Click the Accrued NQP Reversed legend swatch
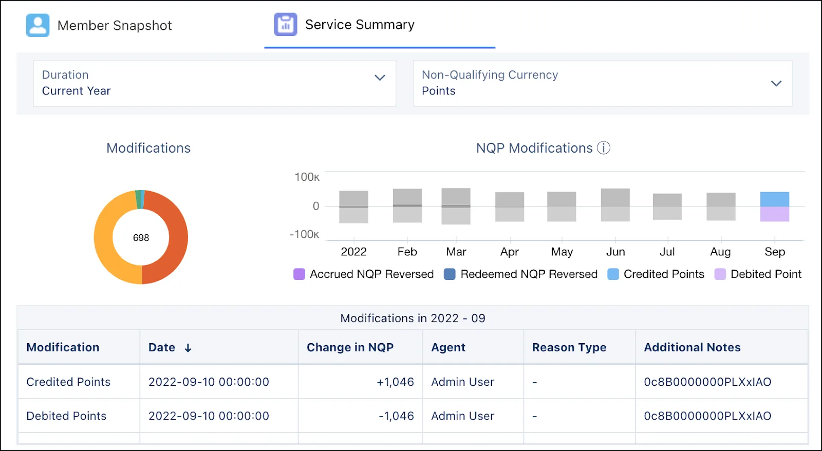 [x=299, y=274]
